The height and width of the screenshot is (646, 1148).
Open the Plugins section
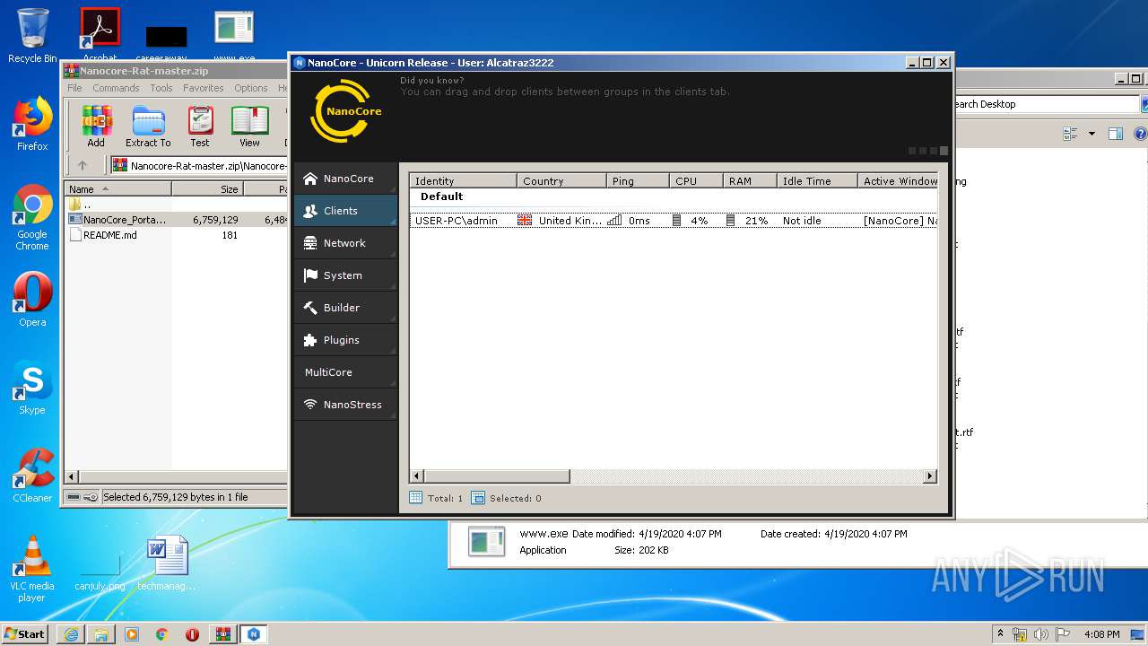(345, 340)
